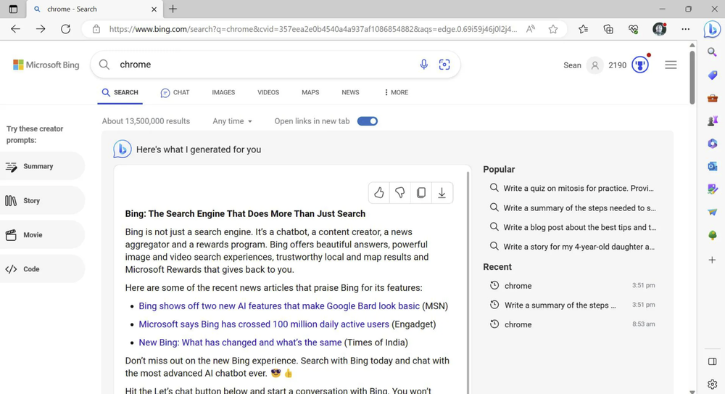Open the Read aloud icon in address bar
The width and height of the screenshot is (725, 394).
click(531, 29)
